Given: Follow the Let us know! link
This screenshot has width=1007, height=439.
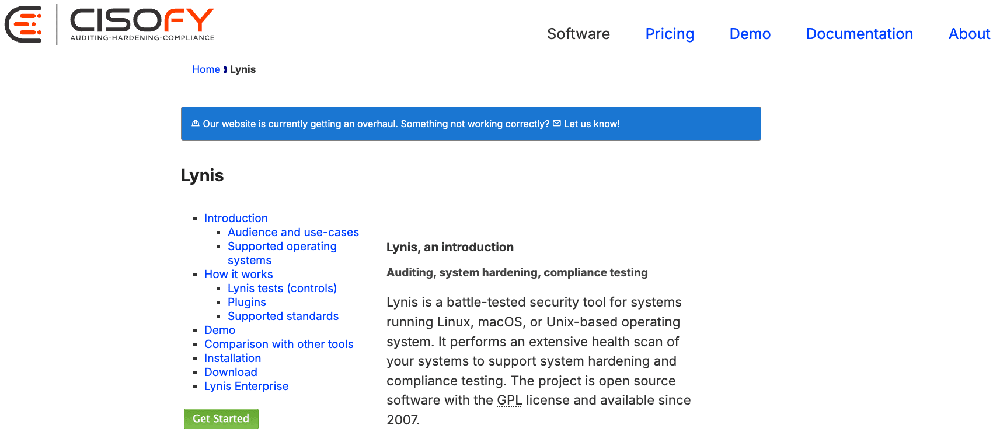Looking at the screenshot, I should (592, 124).
